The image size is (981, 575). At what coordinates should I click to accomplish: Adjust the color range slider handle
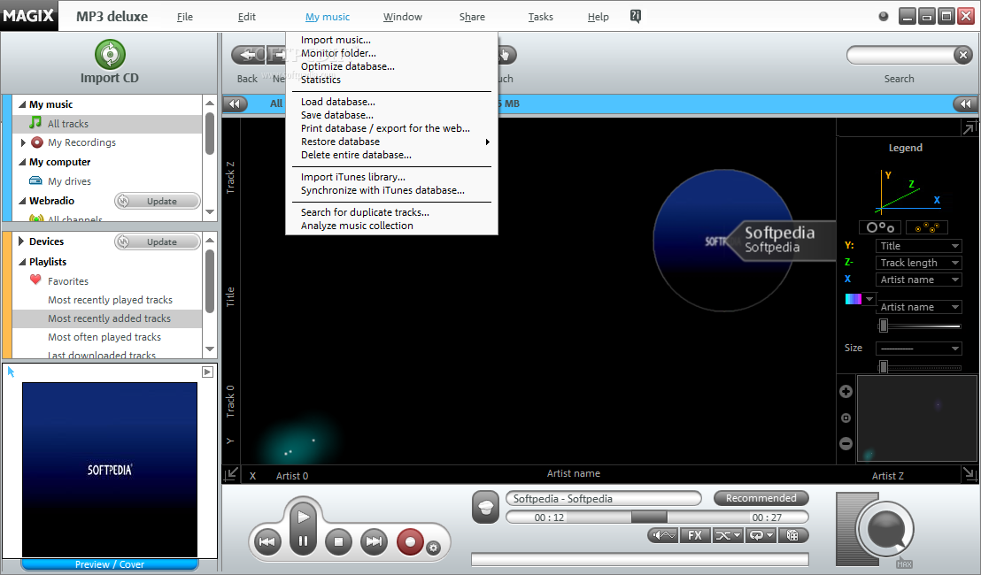click(x=884, y=325)
